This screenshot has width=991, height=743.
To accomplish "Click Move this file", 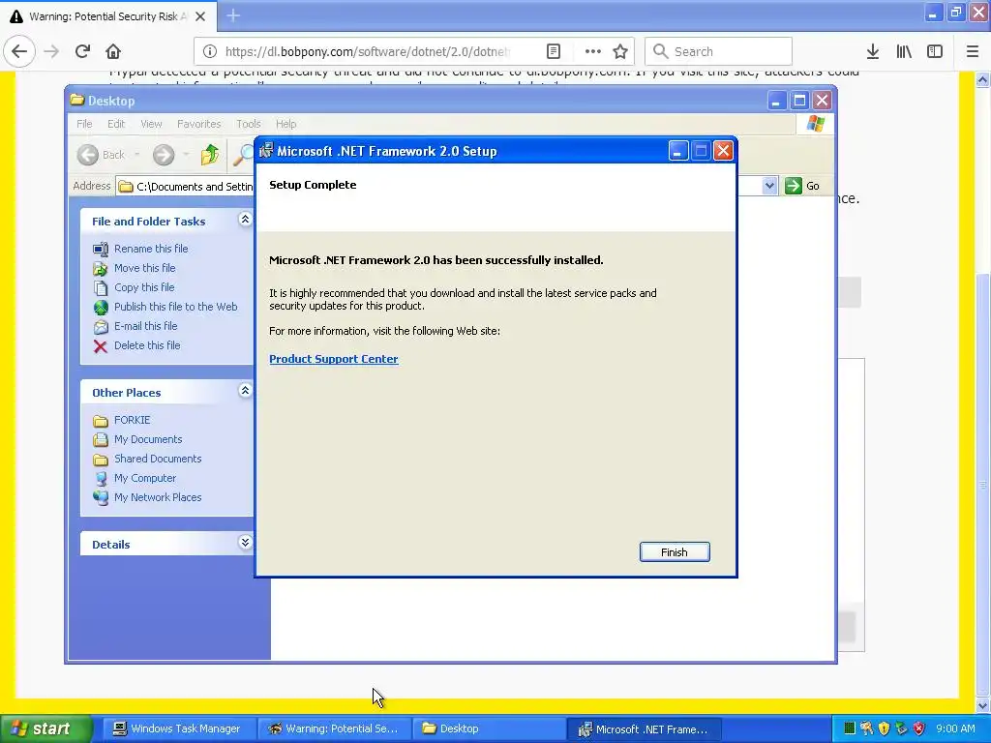I will [145, 268].
